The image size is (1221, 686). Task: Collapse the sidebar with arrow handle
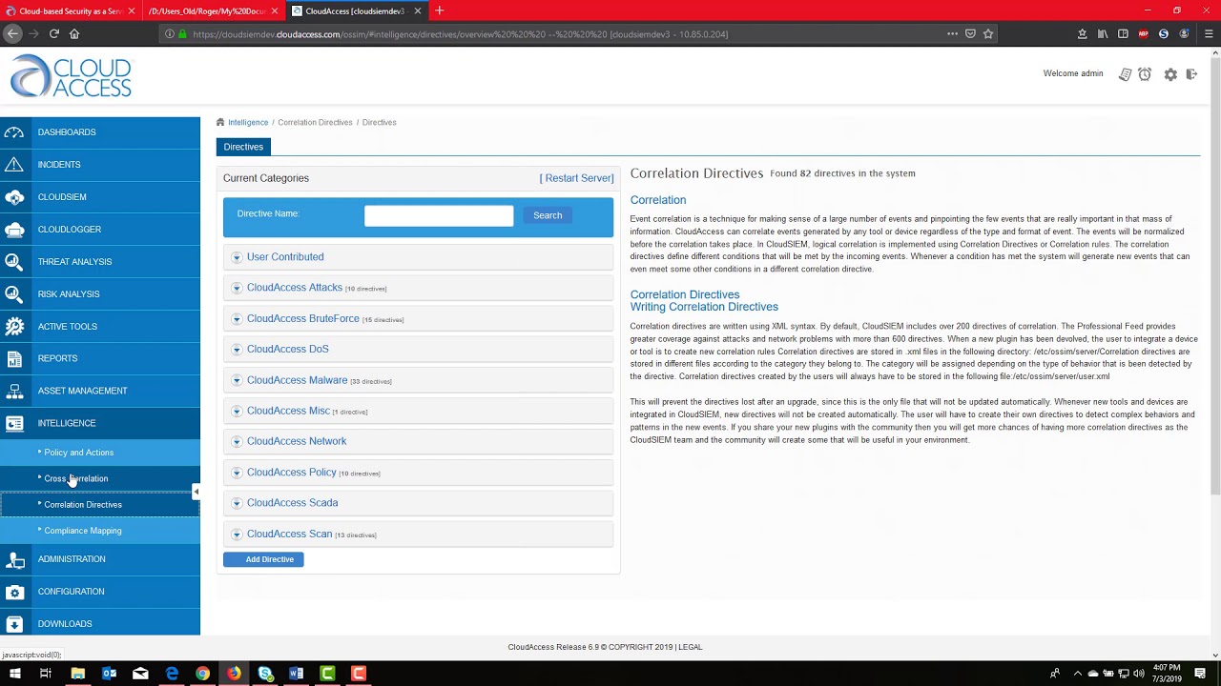click(196, 492)
